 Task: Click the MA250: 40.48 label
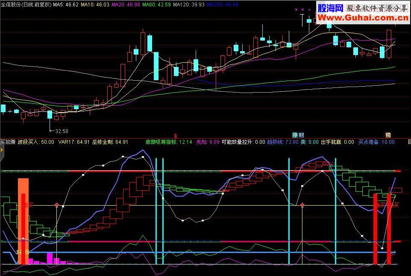[x=223, y=4]
